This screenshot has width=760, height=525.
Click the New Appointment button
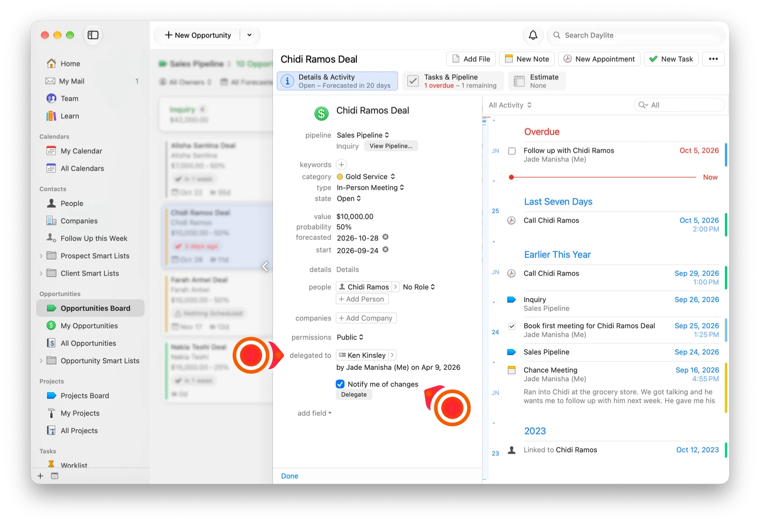(599, 59)
